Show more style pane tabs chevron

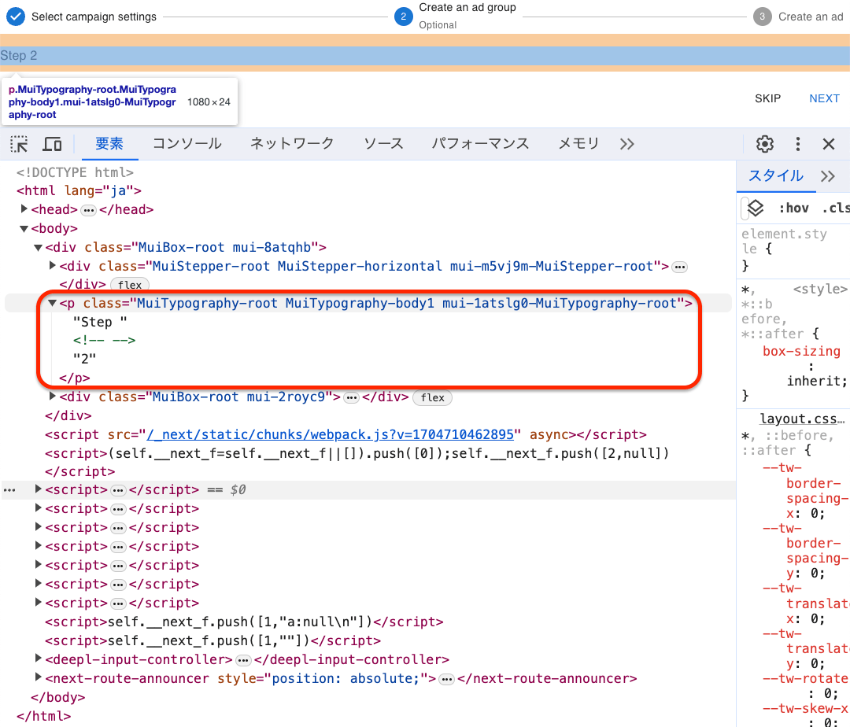point(828,176)
